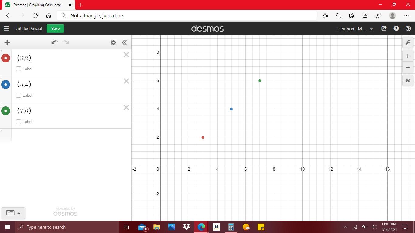This screenshot has width=415, height=233.
Task: Zoom in on the graph
Action: click(408, 56)
